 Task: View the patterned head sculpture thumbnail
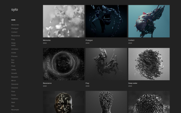click(x=64, y=102)
